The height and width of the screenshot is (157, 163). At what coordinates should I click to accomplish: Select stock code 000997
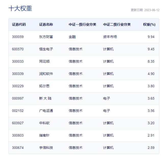[x=18, y=98]
